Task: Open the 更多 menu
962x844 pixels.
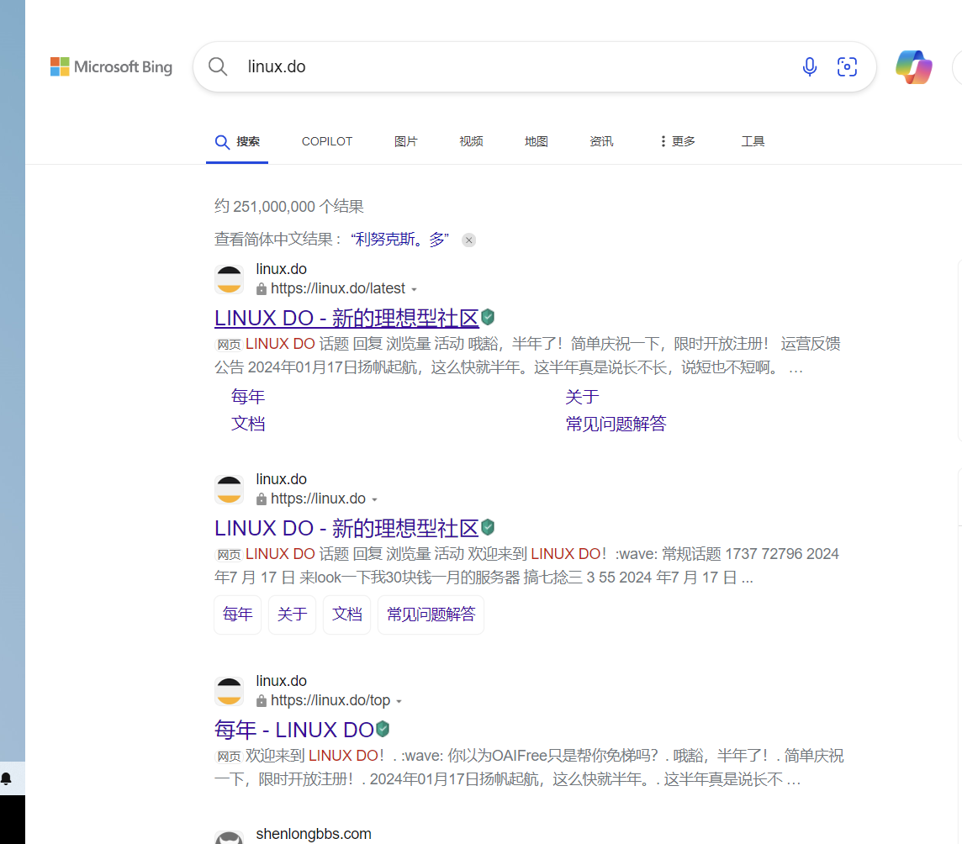Action: click(677, 142)
